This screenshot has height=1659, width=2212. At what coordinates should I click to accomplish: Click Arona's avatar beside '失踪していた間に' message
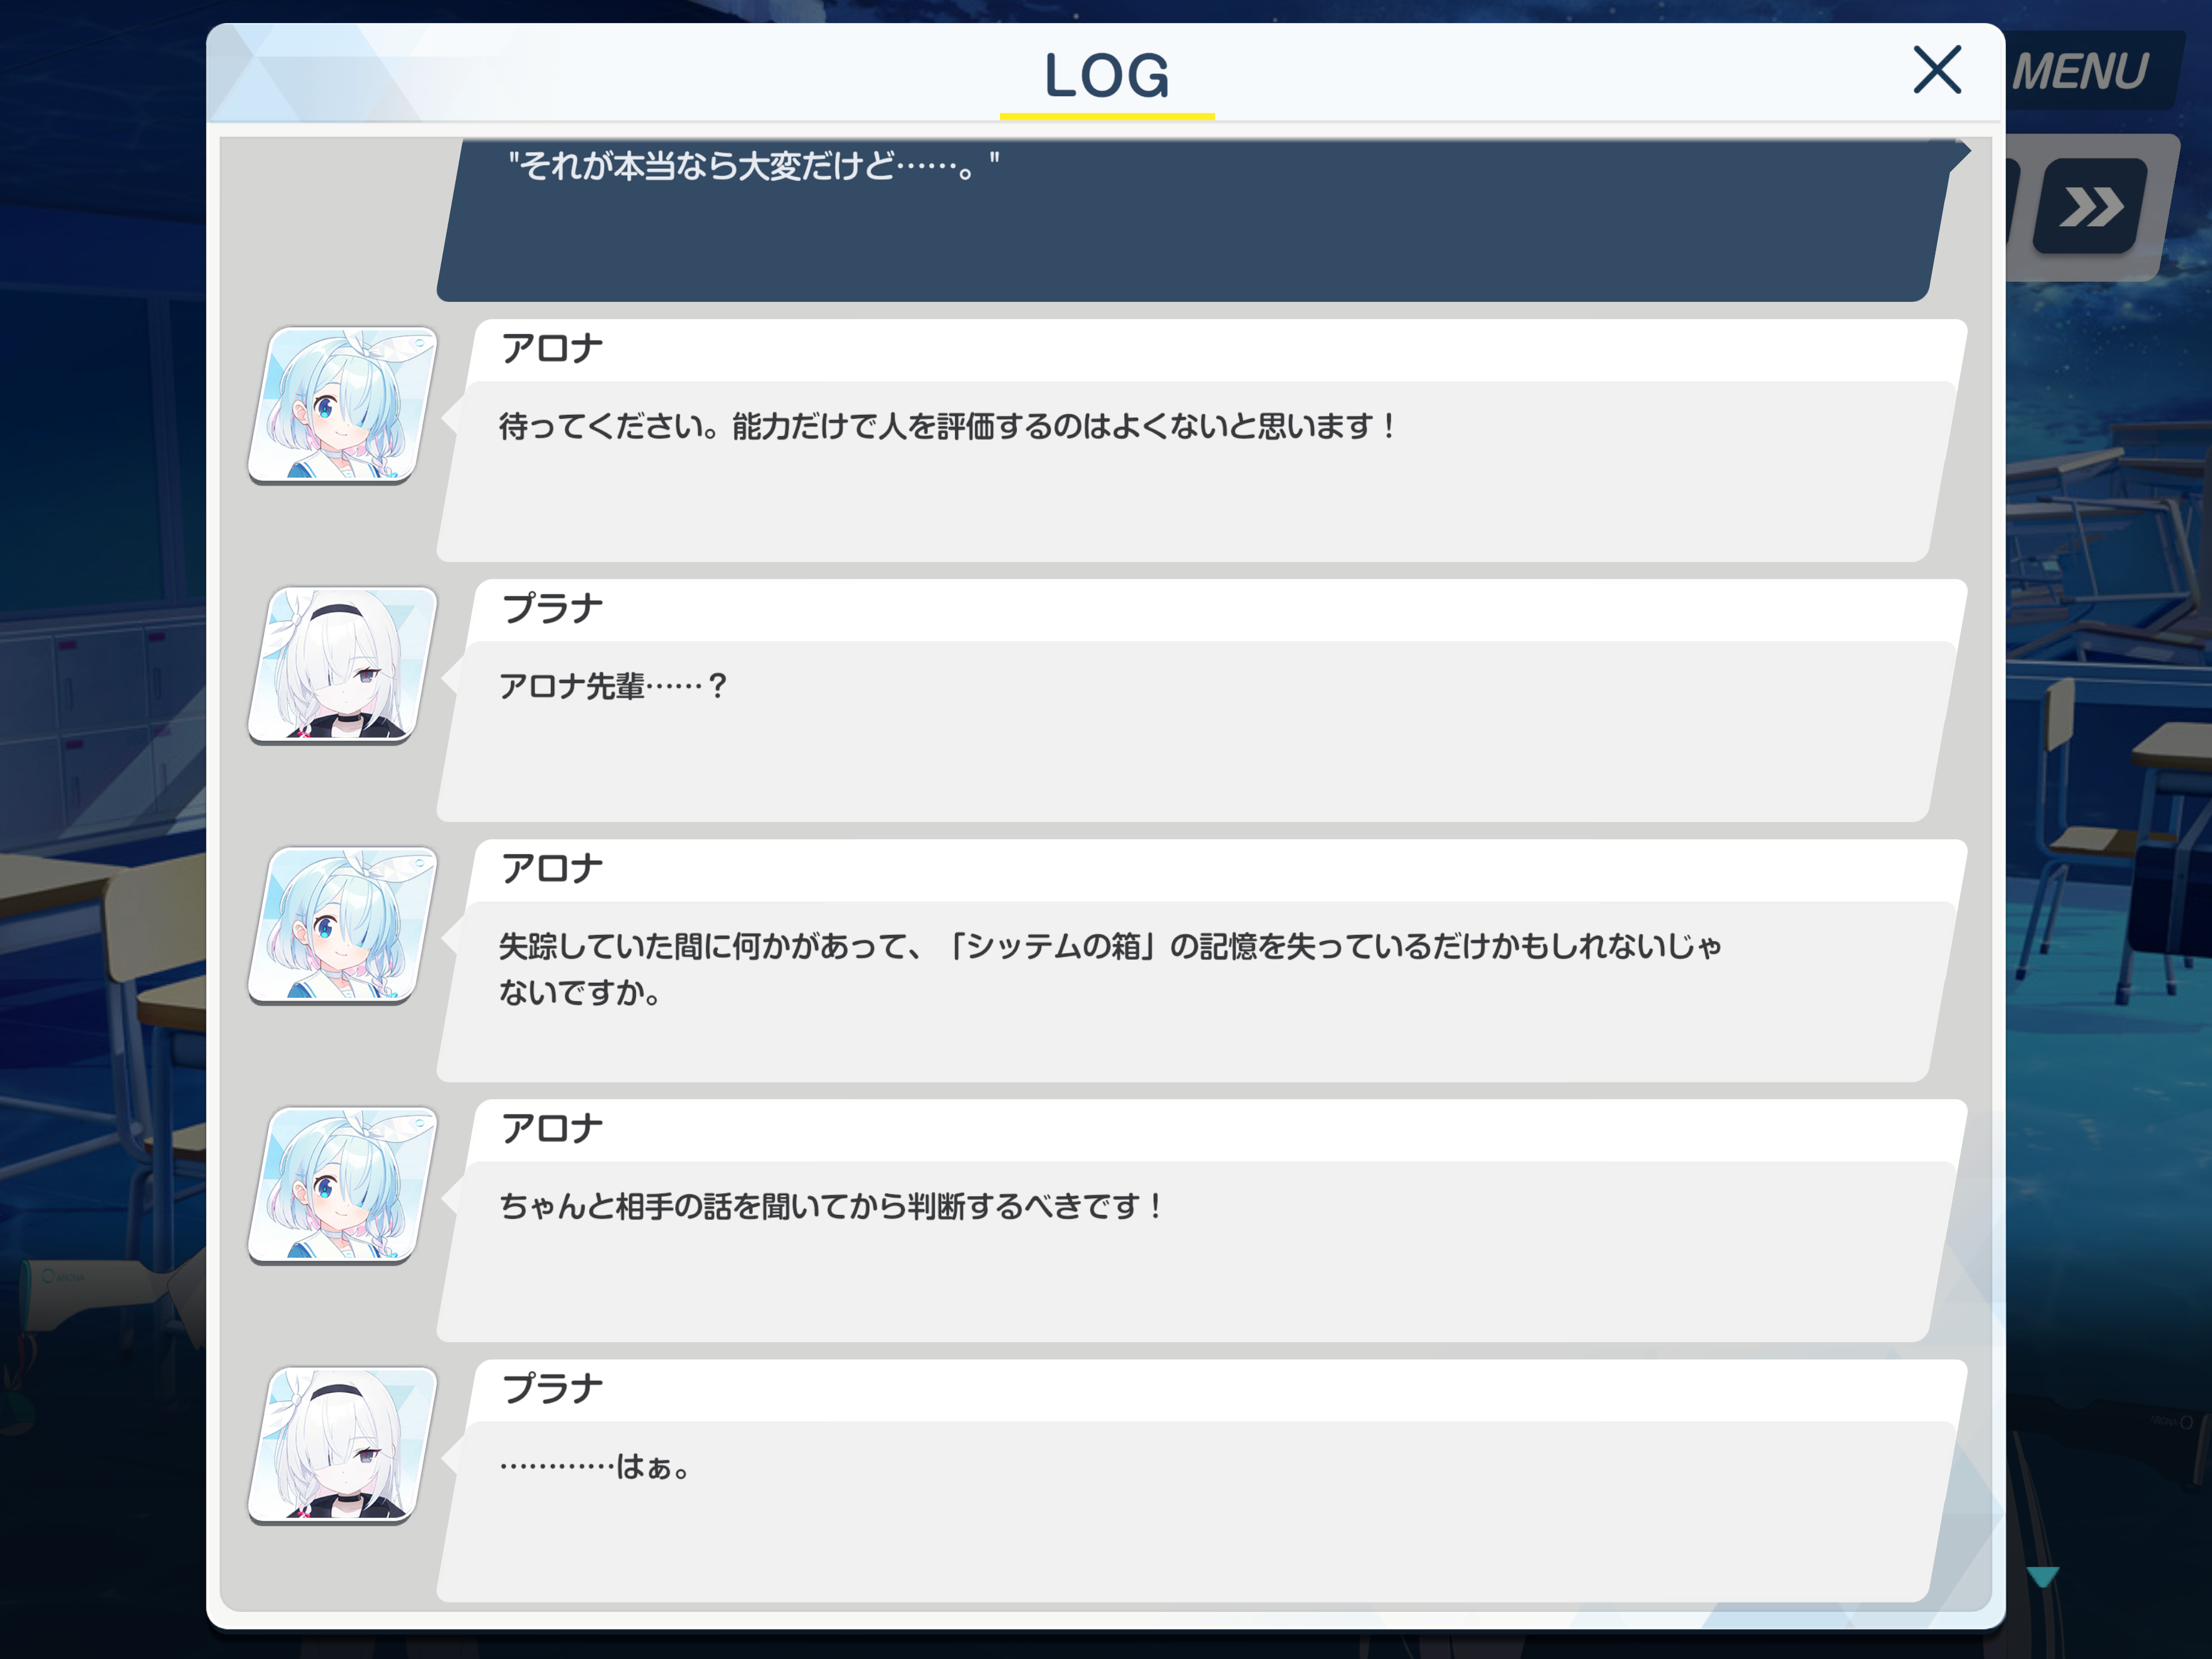343,925
